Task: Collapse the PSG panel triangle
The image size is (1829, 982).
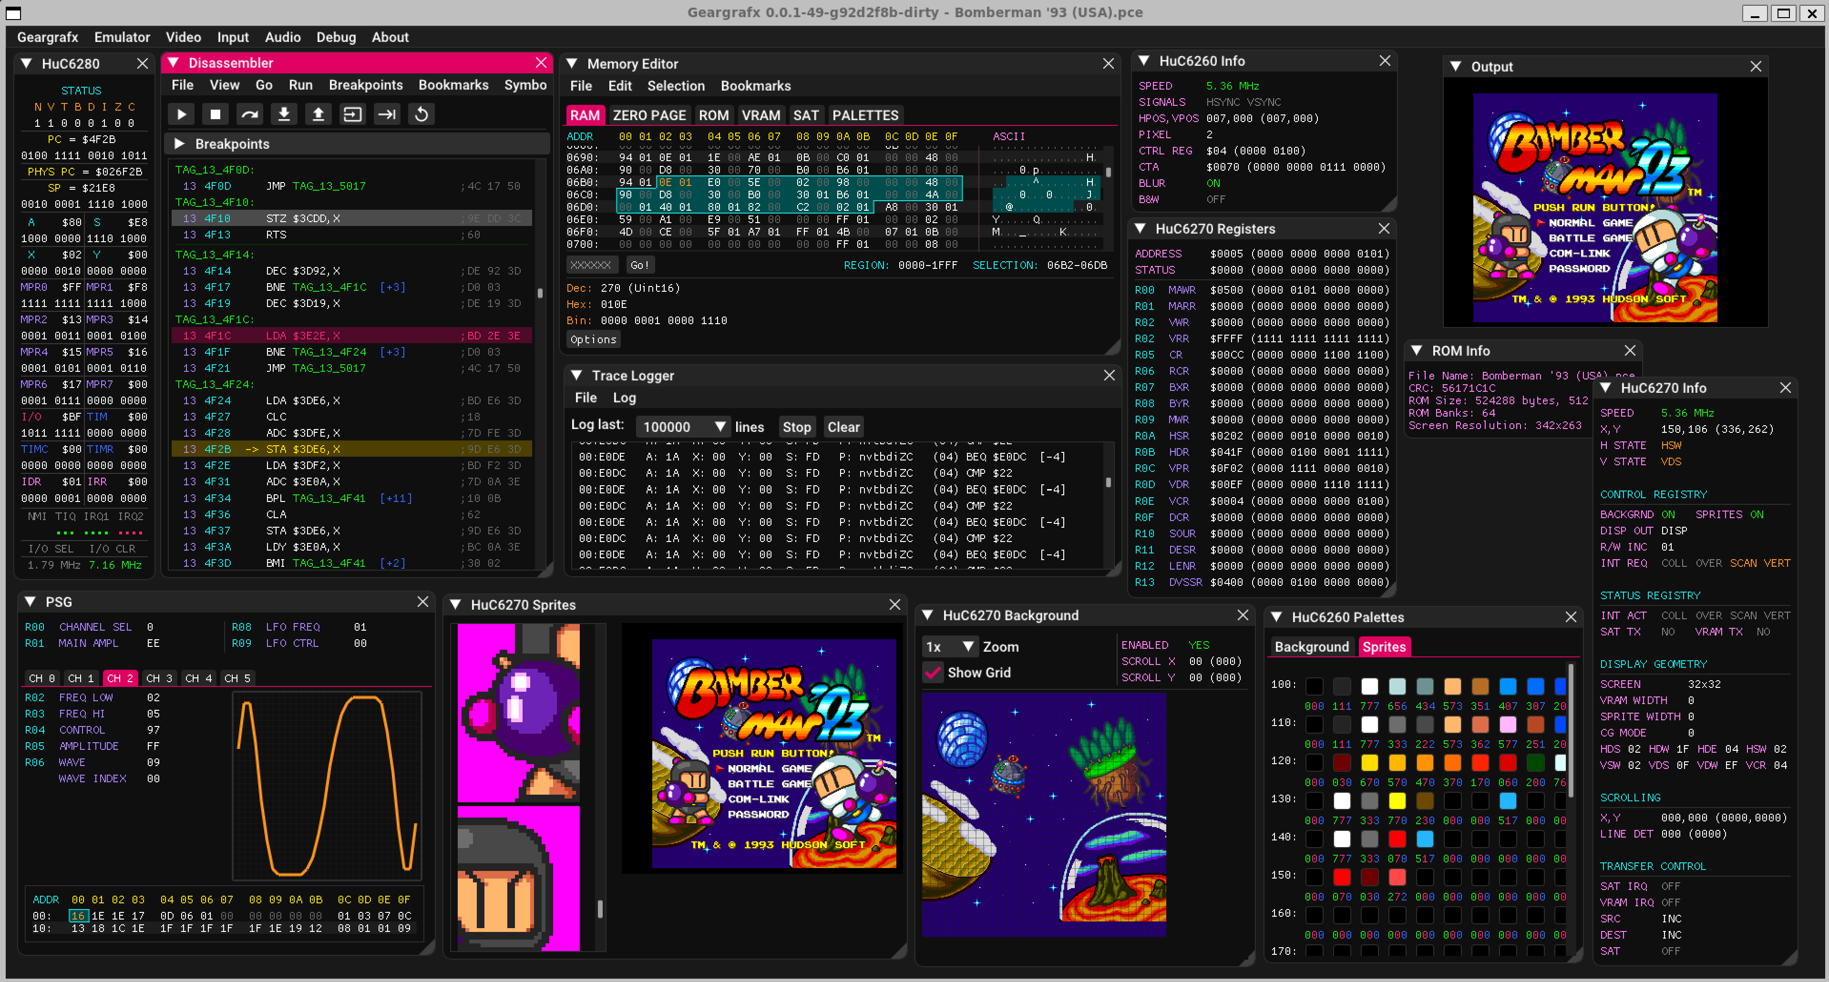Action: pos(31,602)
